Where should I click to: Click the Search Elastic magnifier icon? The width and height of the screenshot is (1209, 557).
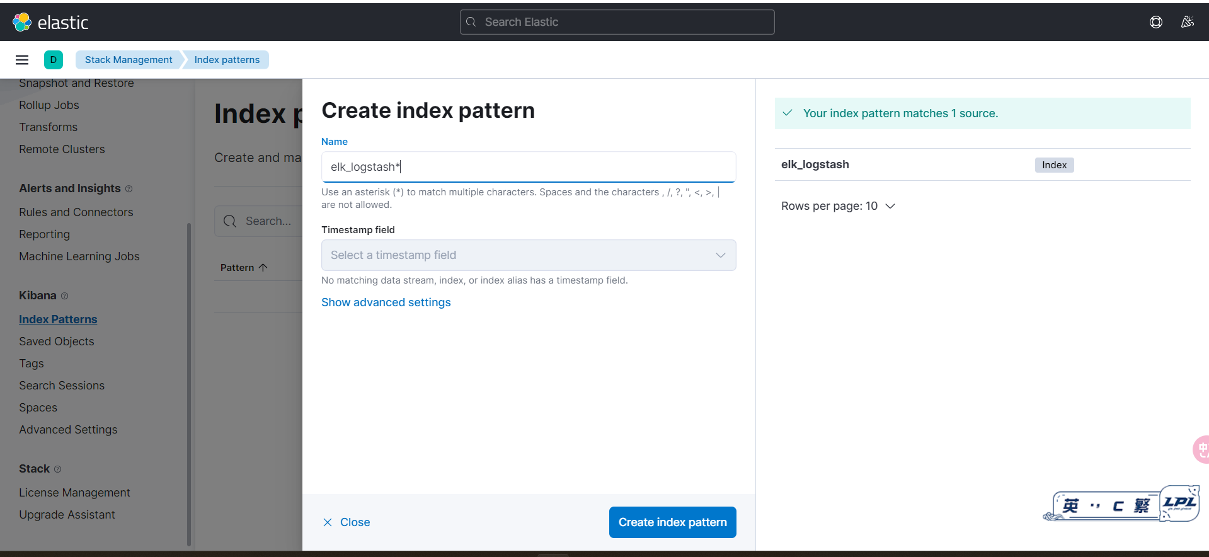471,22
